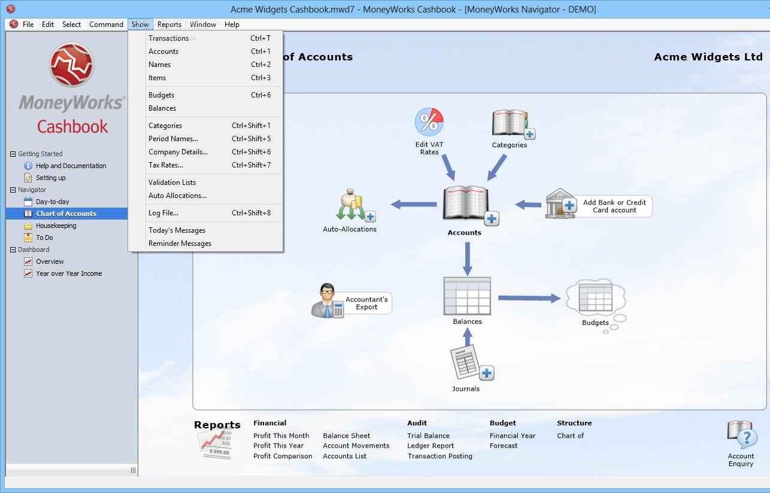This screenshot has height=493, width=770.
Task: Open the Profit Comparison report
Action: point(283,456)
